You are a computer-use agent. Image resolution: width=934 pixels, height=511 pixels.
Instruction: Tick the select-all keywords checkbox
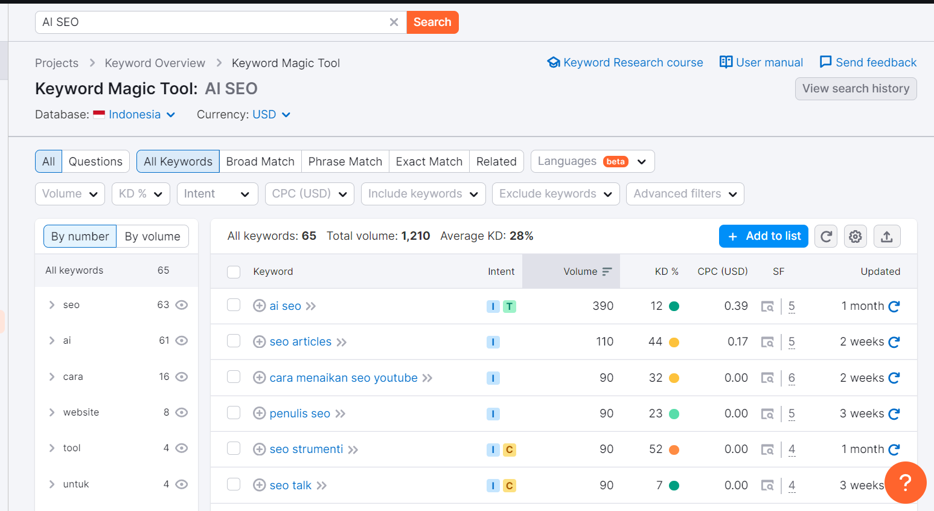click(x=234, y=272)
